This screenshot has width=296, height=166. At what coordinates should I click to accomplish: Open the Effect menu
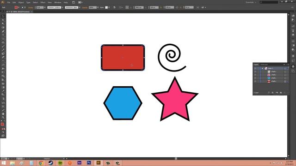[x=43, y=2]
